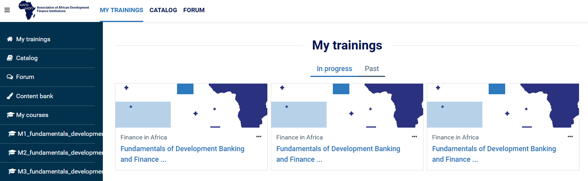Click graduation cap icon beside M1_fundamentals course
588x181 pixels.
(12, 134)
